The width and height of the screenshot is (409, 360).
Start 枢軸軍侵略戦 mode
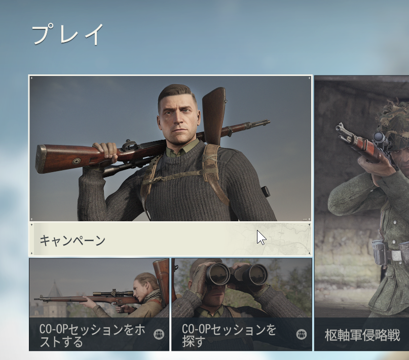pyautogui.click(x=362, y=335)
